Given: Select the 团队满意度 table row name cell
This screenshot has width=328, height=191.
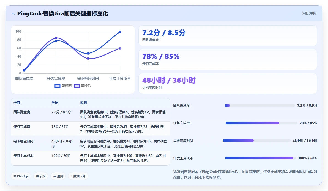Looking at the screenshot, I should (22, 112).
